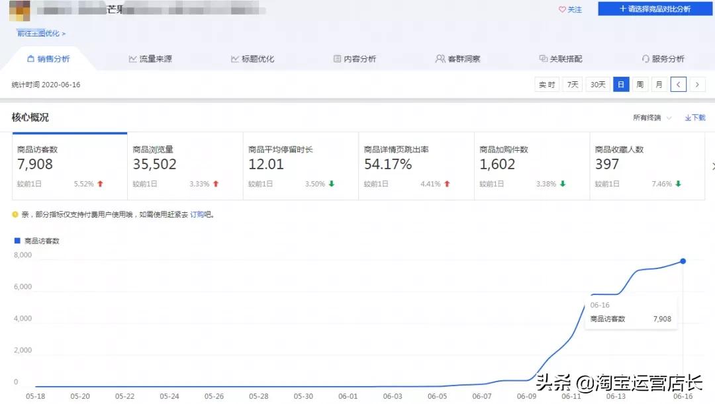Open 关联搭配 via its pairing icon
The width and height of the screenshot is (715, 404).
tap(542, 58)
